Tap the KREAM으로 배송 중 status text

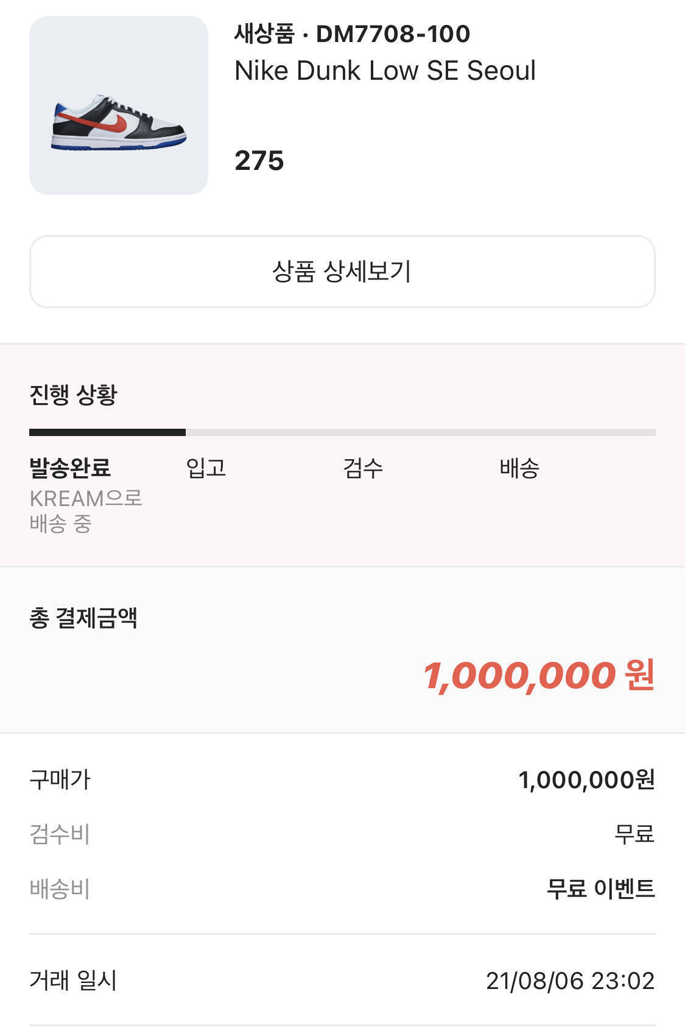[85, 511]
